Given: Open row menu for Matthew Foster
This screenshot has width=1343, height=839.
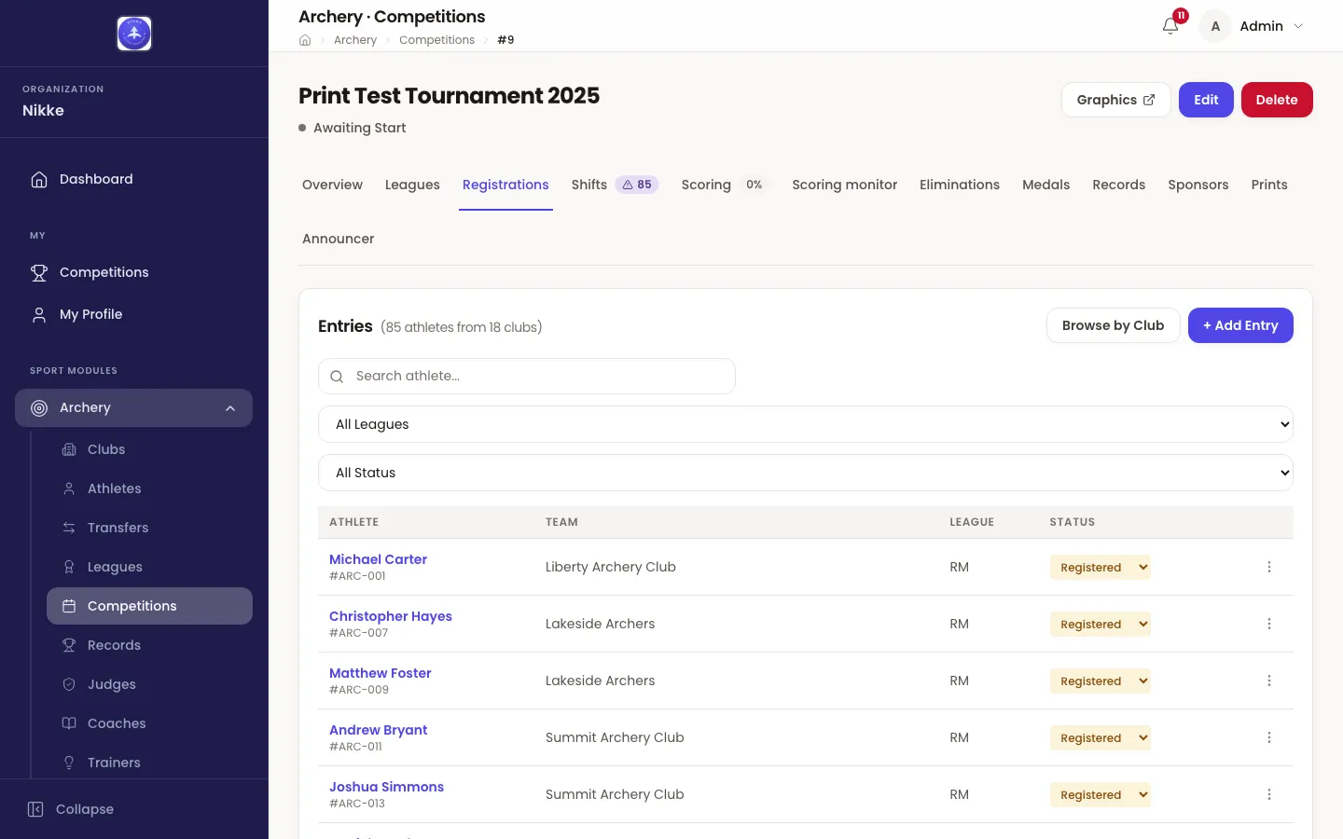Looking at the screenshot, I should 1269,681.
